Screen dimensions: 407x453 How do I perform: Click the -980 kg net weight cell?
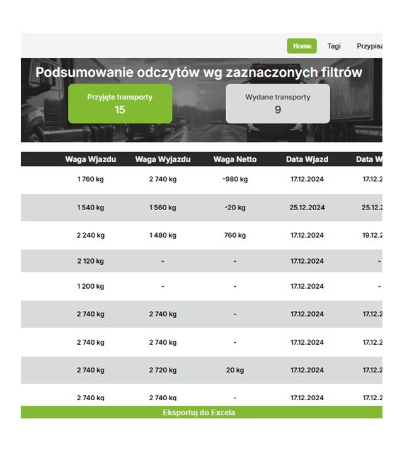235,179
